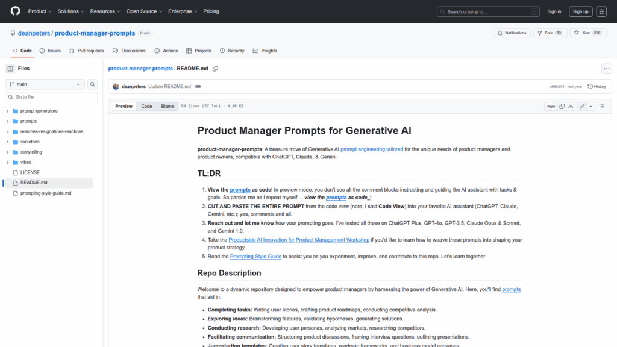
Task: Open the Update README.md commit message
Action: [x=169, y=87]
